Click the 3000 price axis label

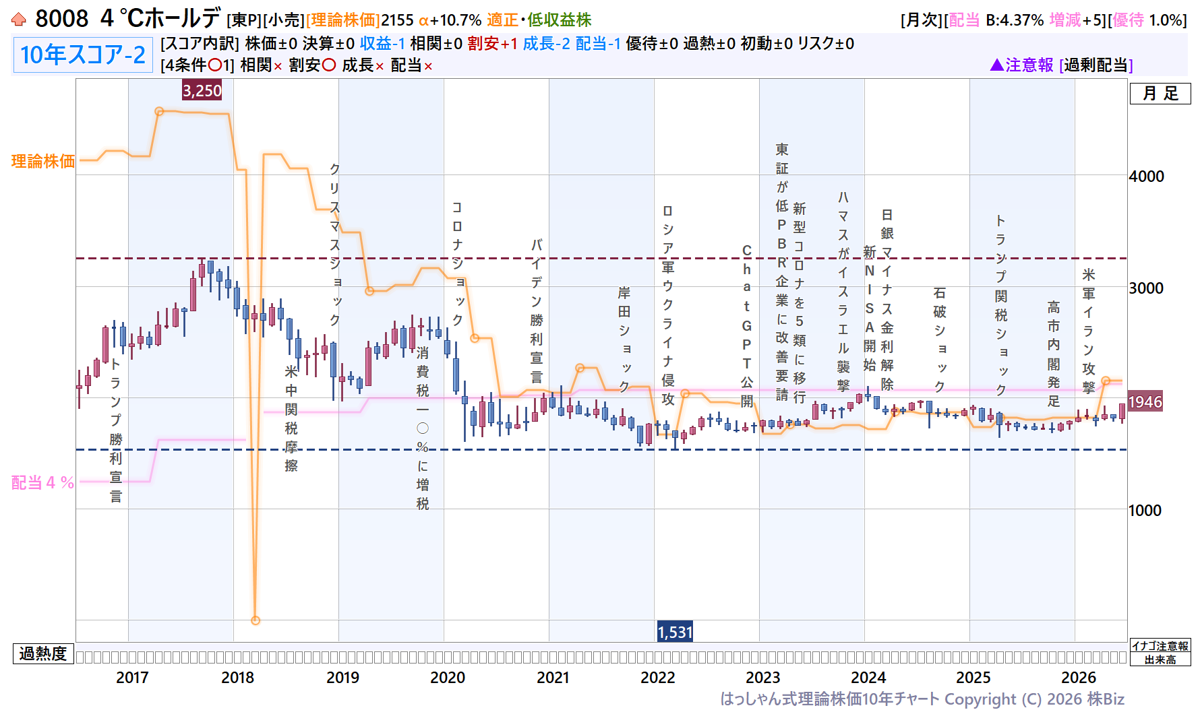(x=1147, y=288)
